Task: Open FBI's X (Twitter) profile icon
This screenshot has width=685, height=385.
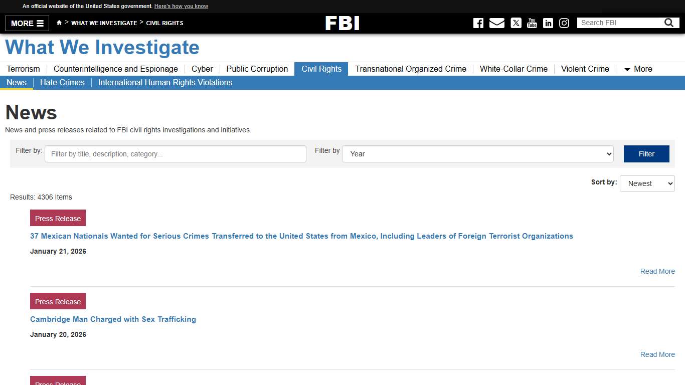Action: pos(516,23)
